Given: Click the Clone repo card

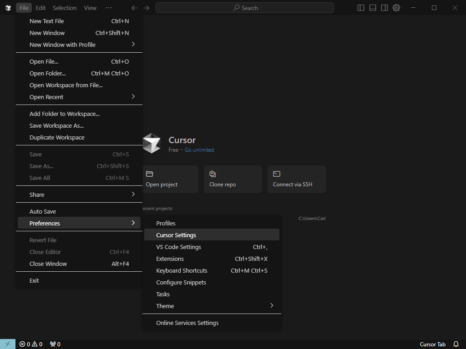Looking at the screenshot, I should (x=233, y=179).
